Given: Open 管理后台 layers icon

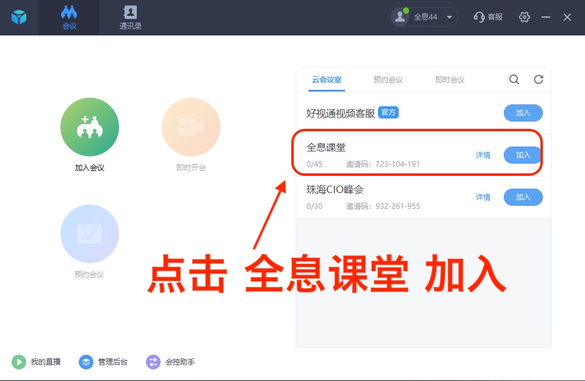Looking at the screenshot, I should pyautogui.click(x=86, y=362).
